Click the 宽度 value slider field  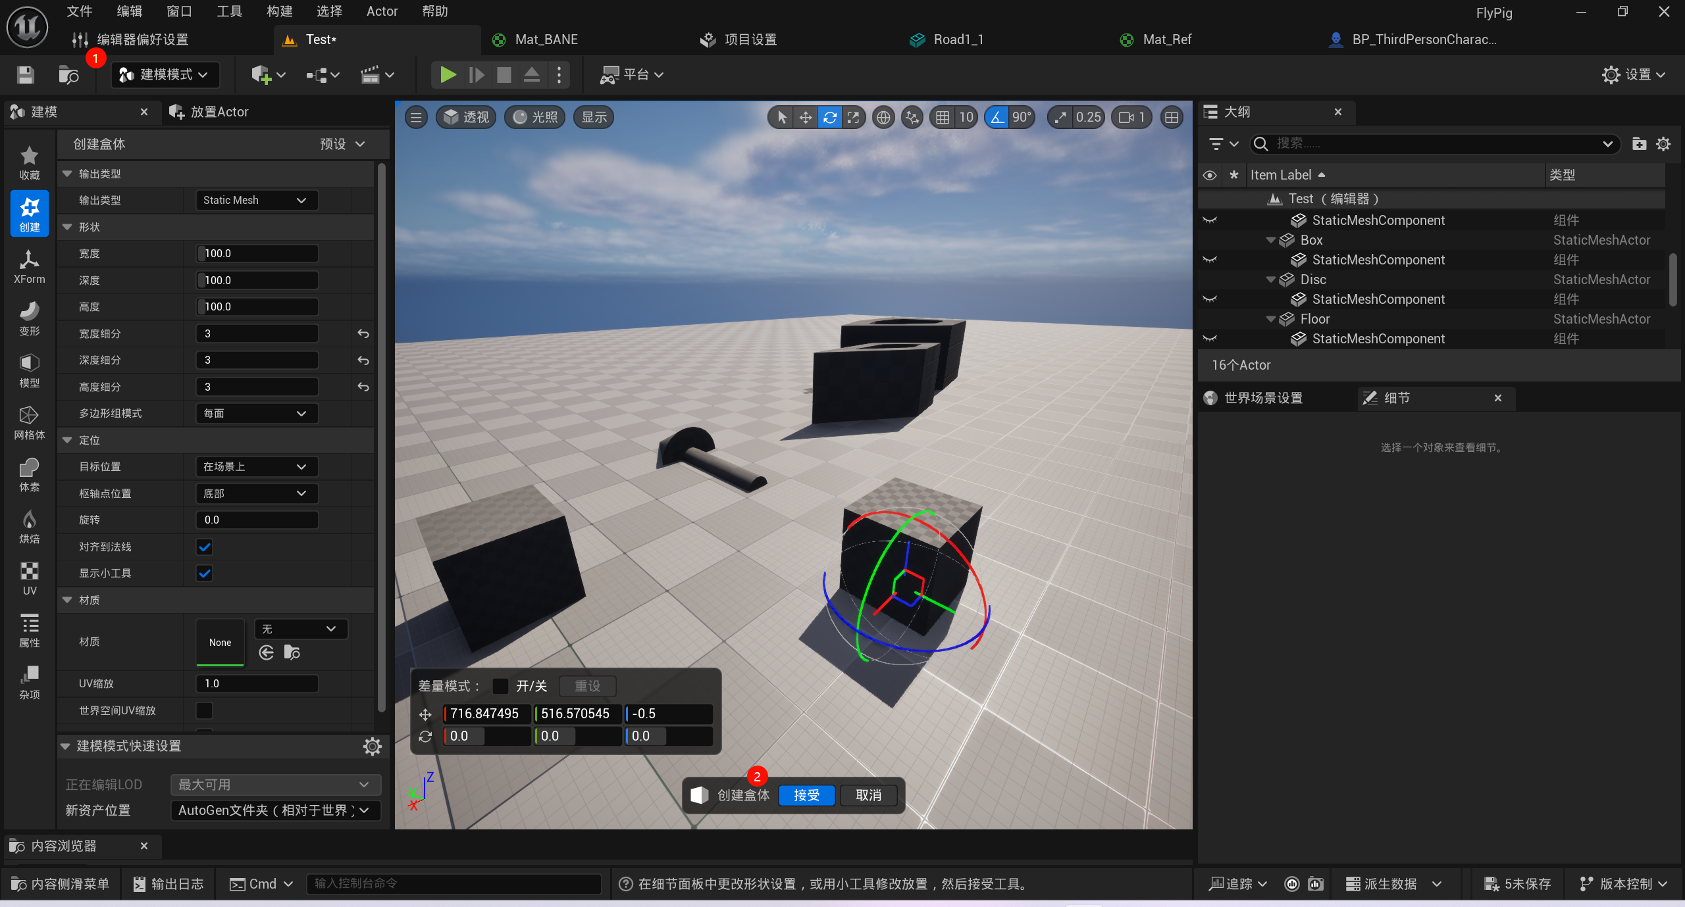(257, 253)
